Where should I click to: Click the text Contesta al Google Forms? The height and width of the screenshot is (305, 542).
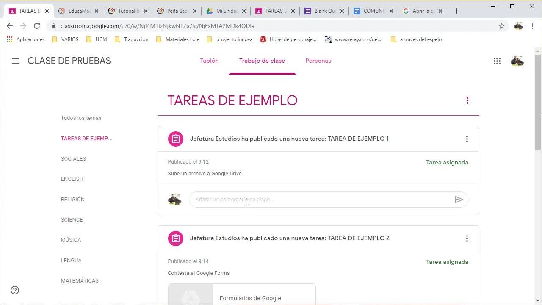[x=199, y=273]
